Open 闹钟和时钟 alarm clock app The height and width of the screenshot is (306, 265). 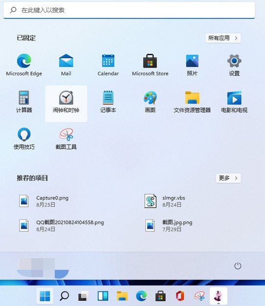coord(66,104)
